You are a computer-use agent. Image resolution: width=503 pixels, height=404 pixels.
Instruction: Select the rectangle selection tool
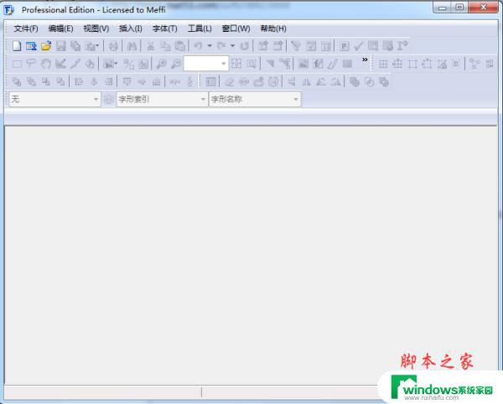point(17,64)
